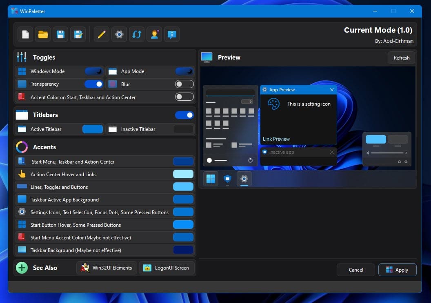This screenshot has height=303, width=431.
Task: Click Link Preview in the App Preview
Action: 276,139
